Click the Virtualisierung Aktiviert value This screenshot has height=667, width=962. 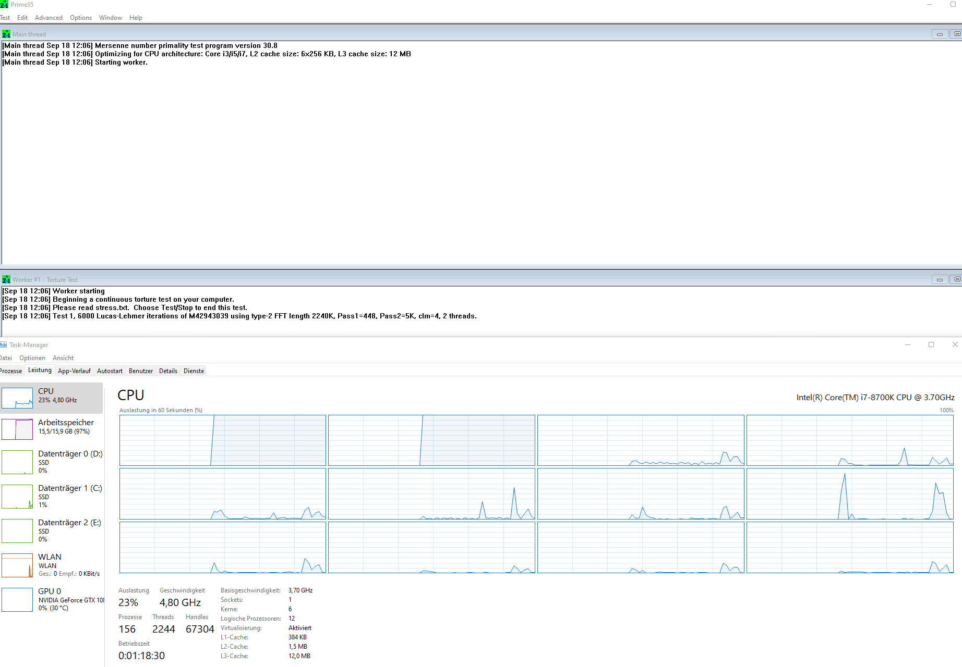300,628
